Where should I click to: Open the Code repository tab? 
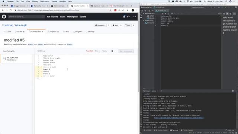click(8, 32)
